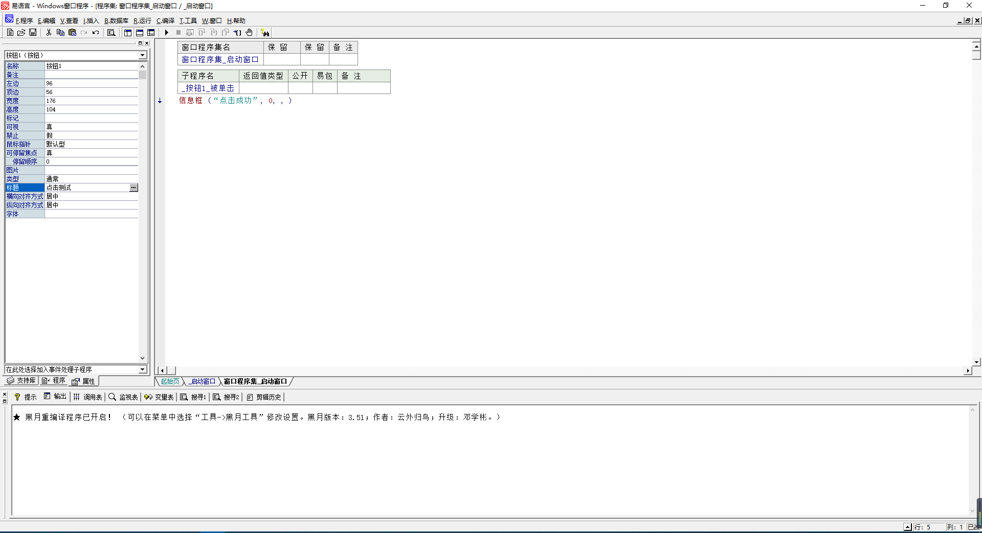
Task: Click the Undo arrow icon
Action: (x=96, y=32)
